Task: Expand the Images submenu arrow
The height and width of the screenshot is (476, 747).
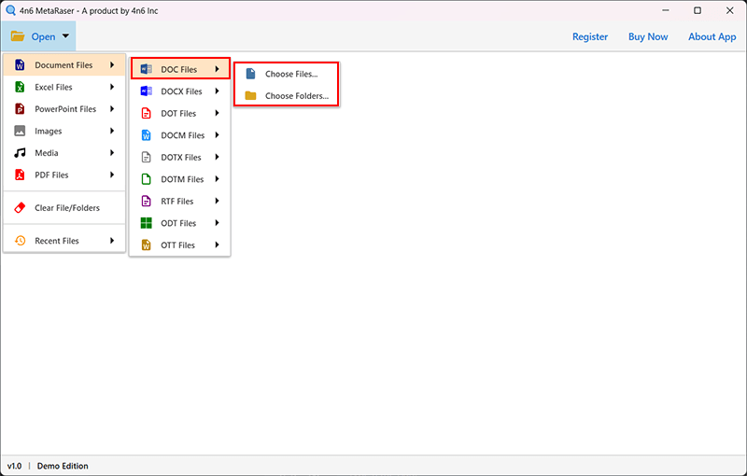Action: click(112, 131)
